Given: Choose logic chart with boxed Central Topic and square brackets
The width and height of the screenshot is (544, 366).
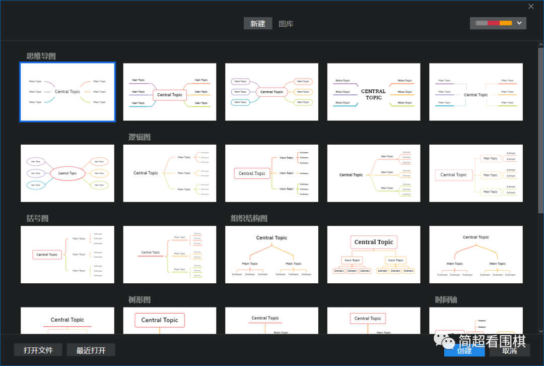Looking at the screenshot, I should click(x=271, y=173).
